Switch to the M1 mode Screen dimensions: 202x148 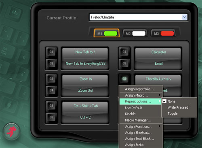(x=107, y=33)
